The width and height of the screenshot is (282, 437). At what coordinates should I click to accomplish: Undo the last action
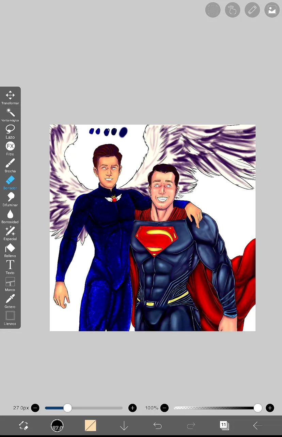click(157, 425)
